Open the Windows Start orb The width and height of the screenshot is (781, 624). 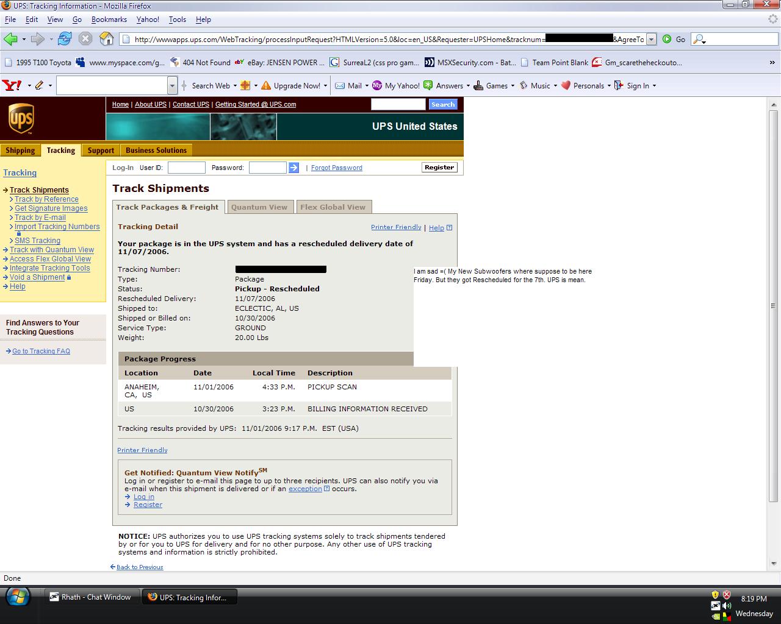[x=18, y=597]
